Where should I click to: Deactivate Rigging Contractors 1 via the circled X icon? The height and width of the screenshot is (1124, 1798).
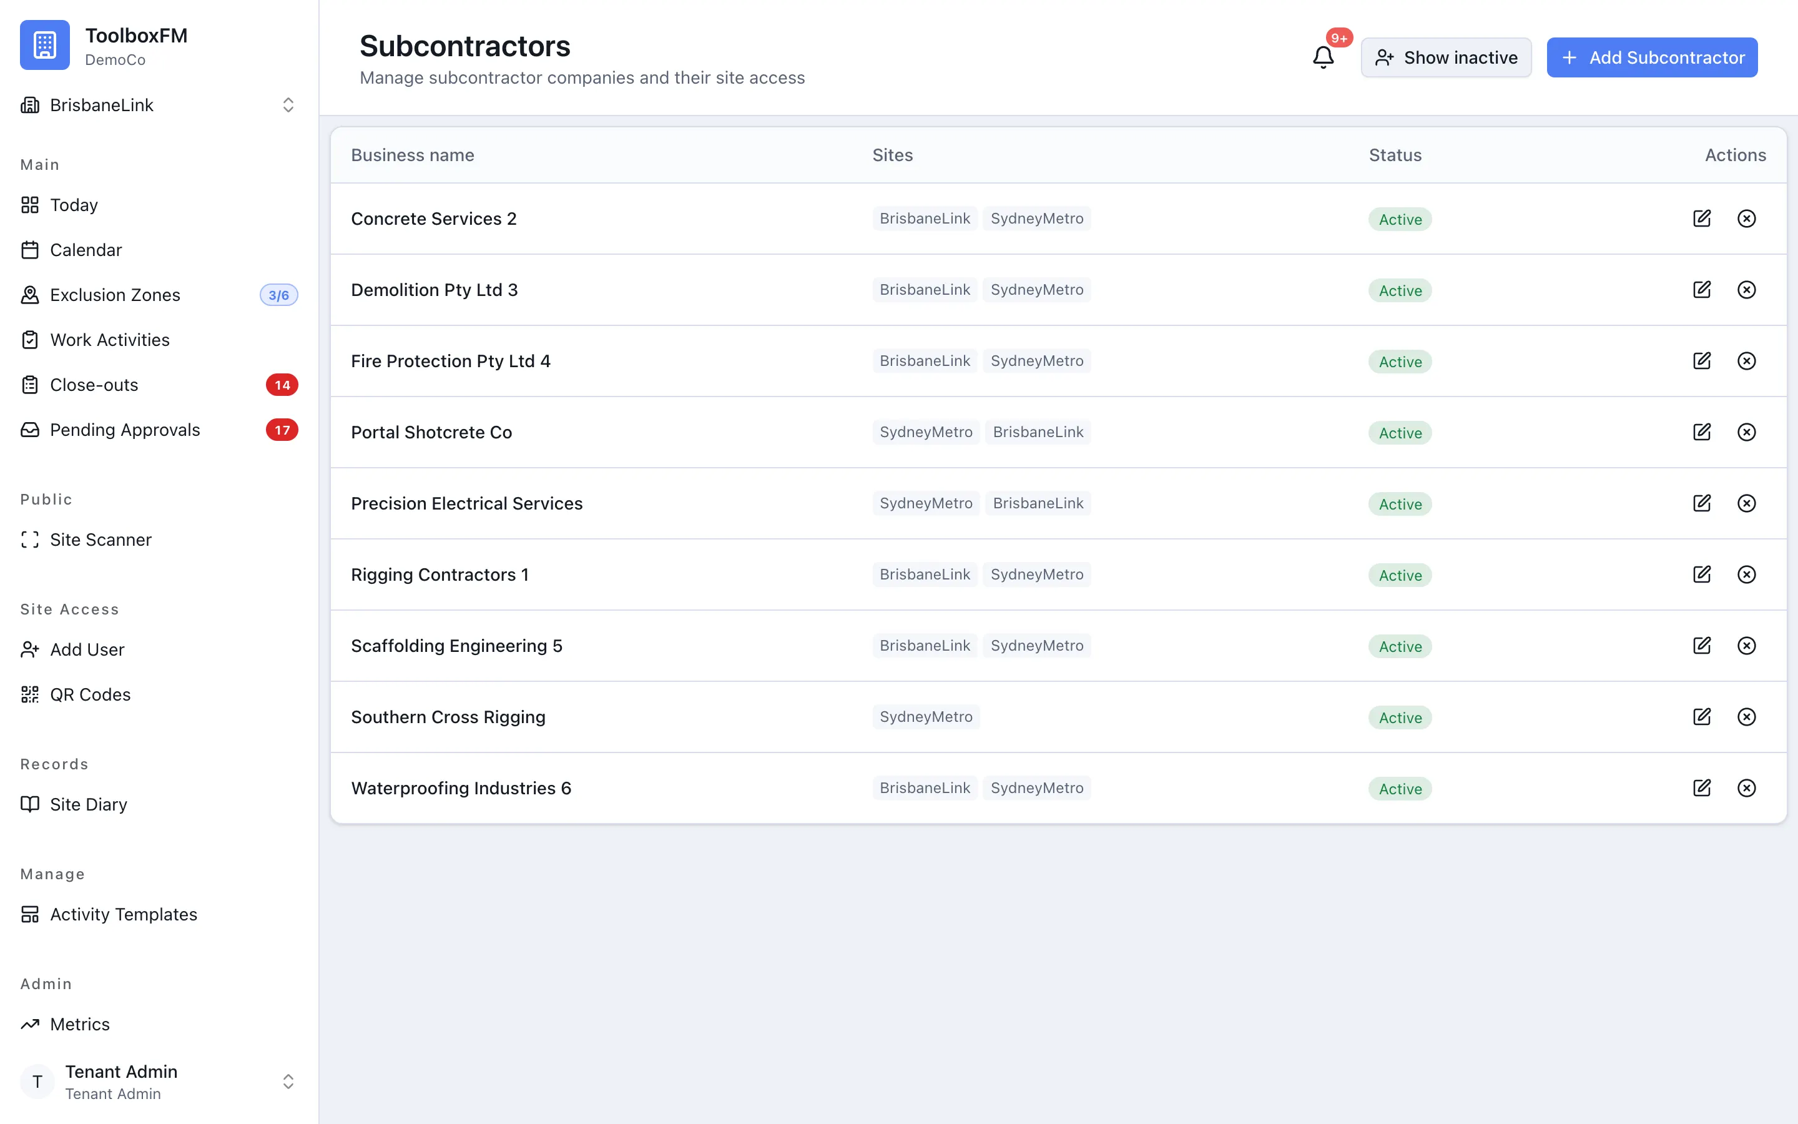coord(1746,574)
